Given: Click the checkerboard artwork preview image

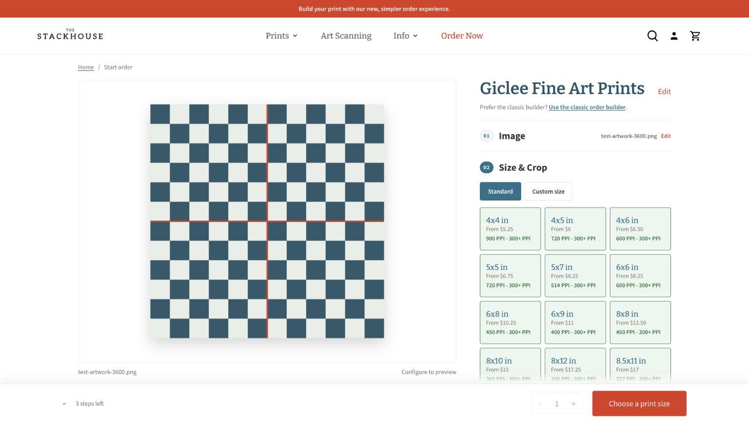Looking at the screenshot, I should [x=267, y=221].
